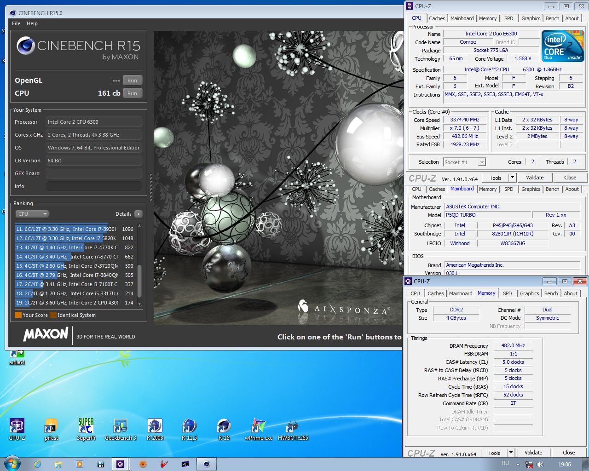
Task: Open Windows Explorer folder in taskbar
Action: (x=58, y=464)
